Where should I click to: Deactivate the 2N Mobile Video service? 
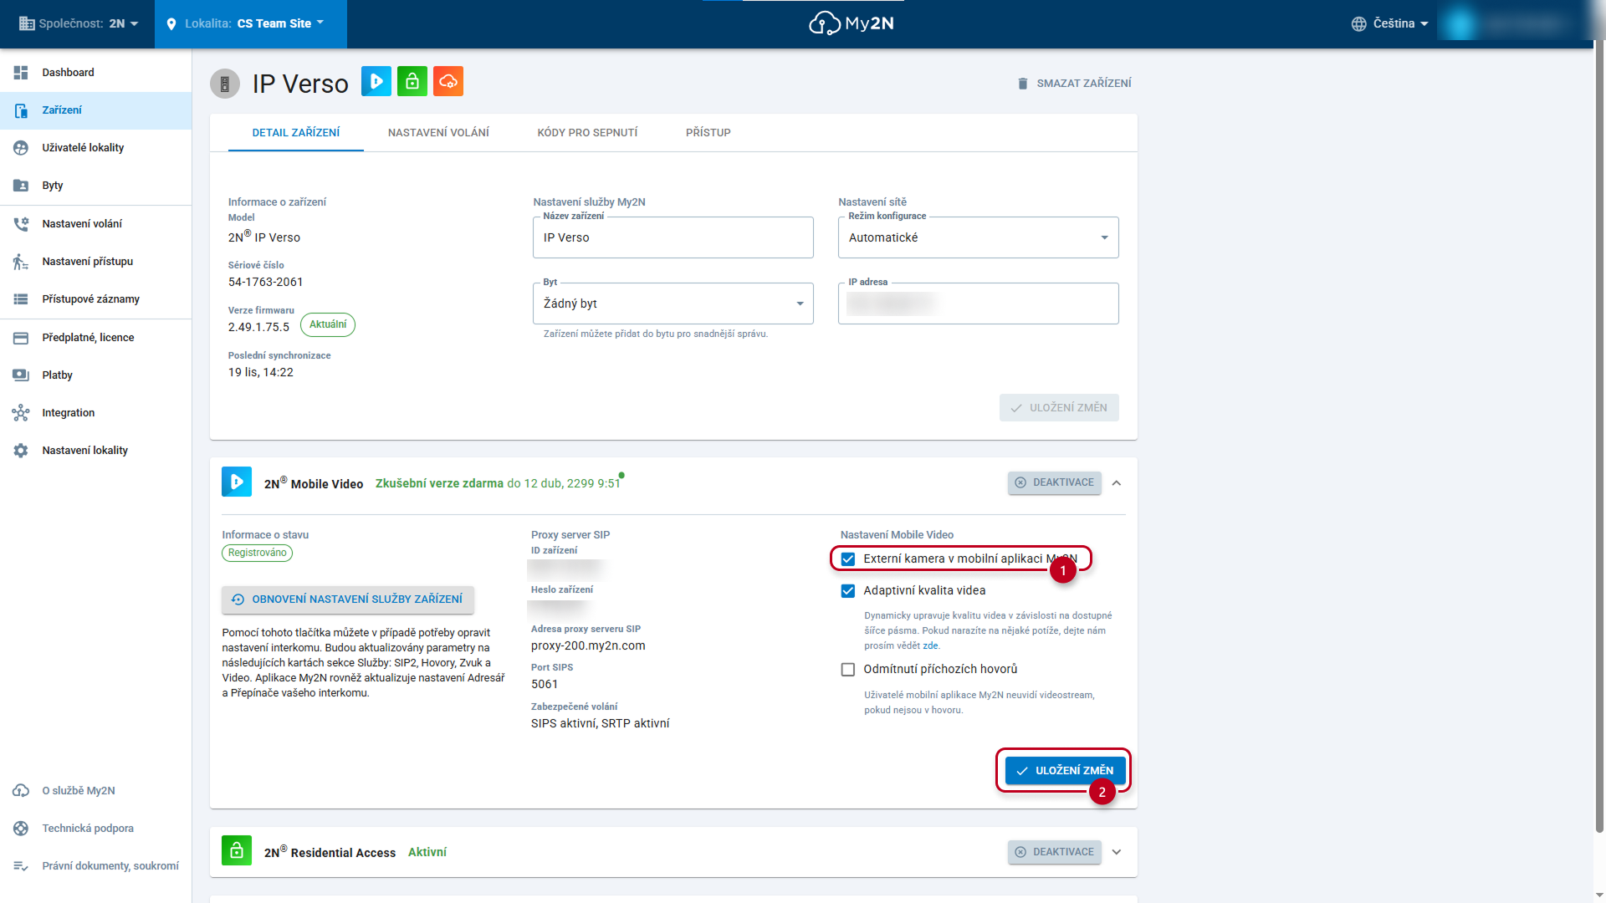(1054, 482)
